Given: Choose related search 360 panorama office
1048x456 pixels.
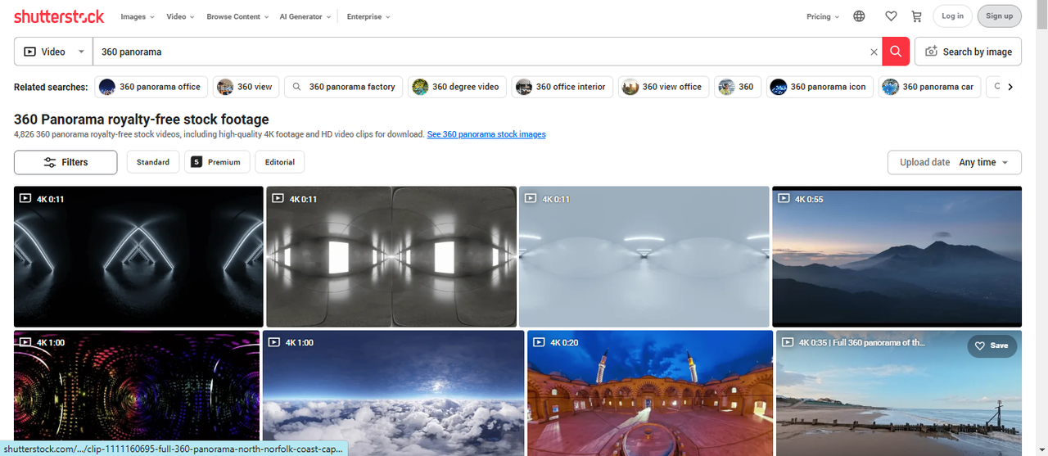Looking at the screenshot, I should click(x=151, y=87).
